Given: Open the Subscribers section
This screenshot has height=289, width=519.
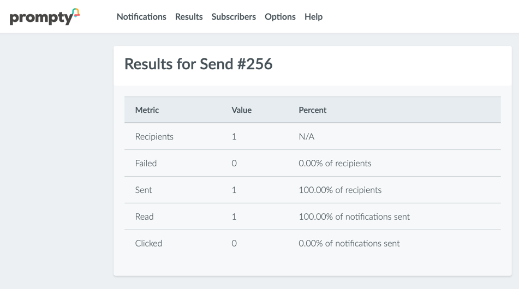Looking at the screenshot, I should coord(234,17).
